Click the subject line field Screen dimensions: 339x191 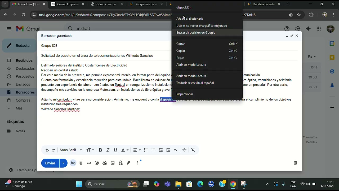pos(169,56)
